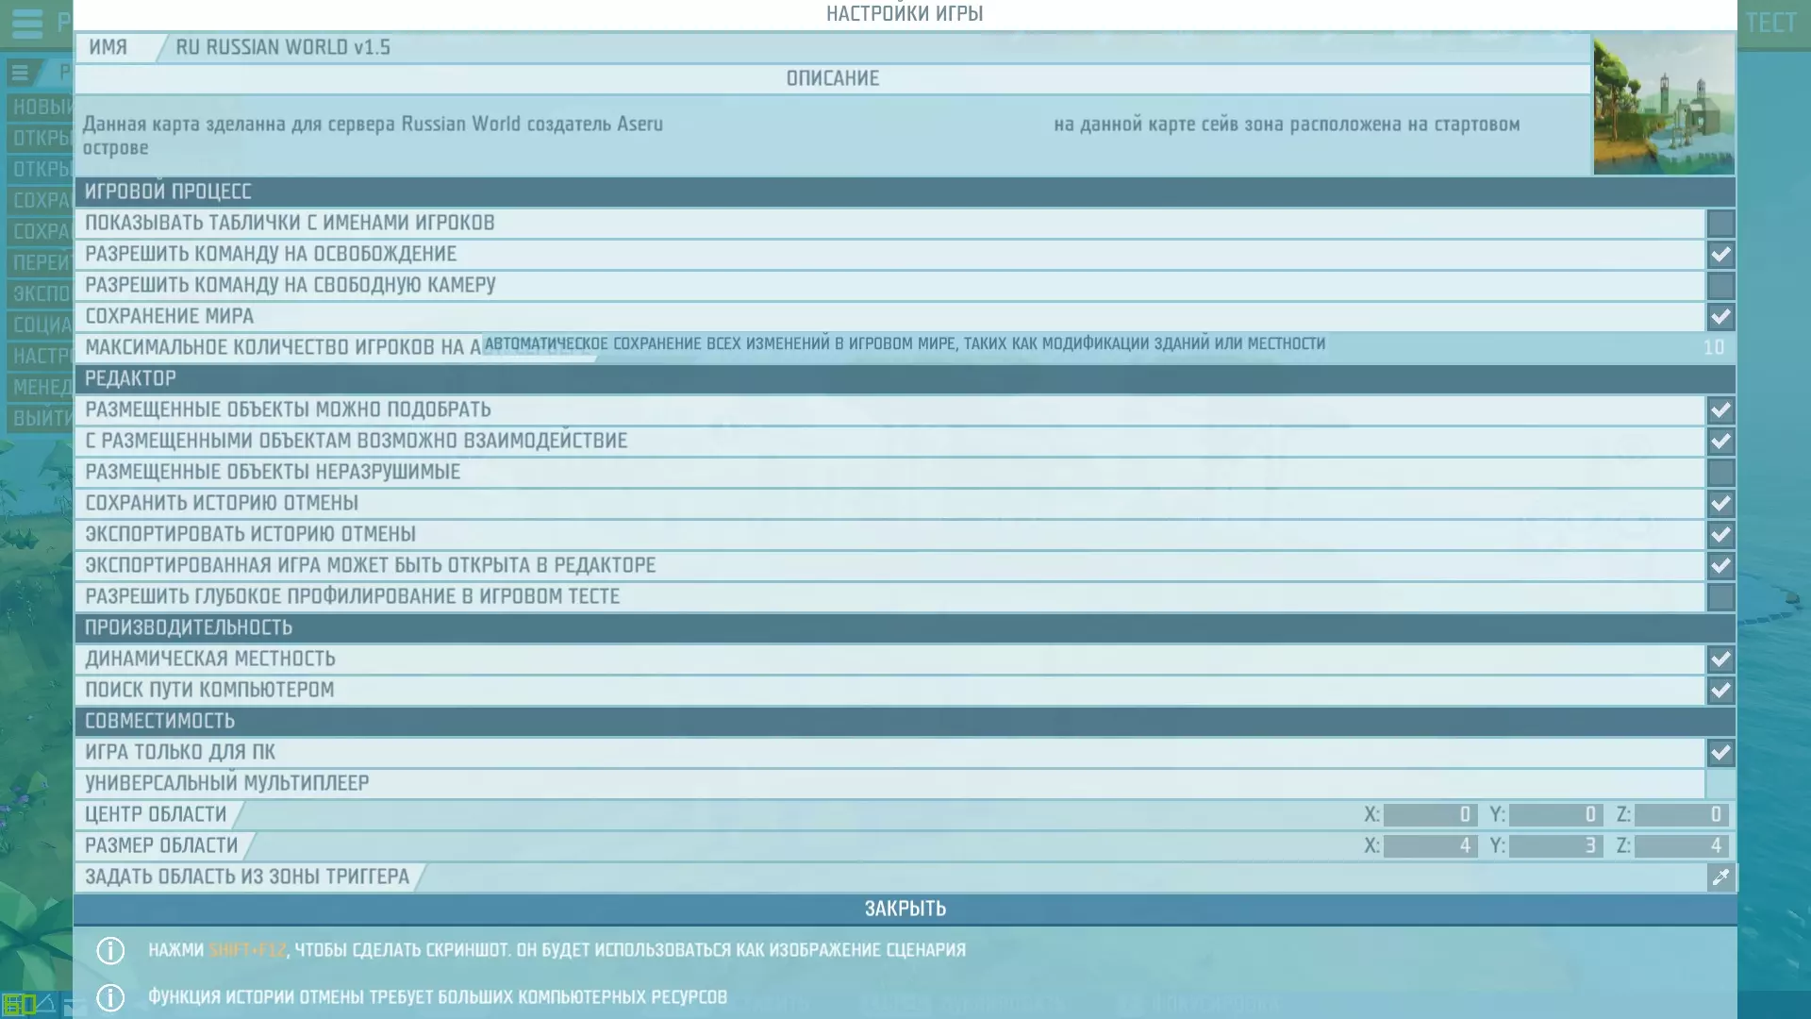
Task: Click the area center Z value field
Action: [1681, 815]
